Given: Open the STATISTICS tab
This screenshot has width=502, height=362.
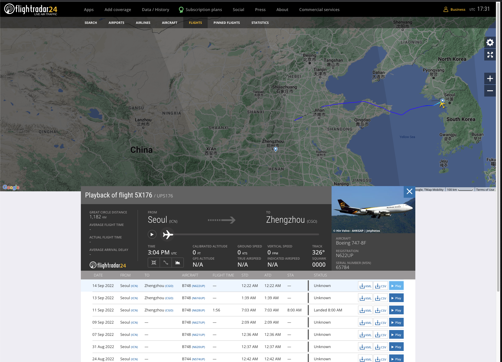Looking at the screenshot, I should (x=260, y=23).
